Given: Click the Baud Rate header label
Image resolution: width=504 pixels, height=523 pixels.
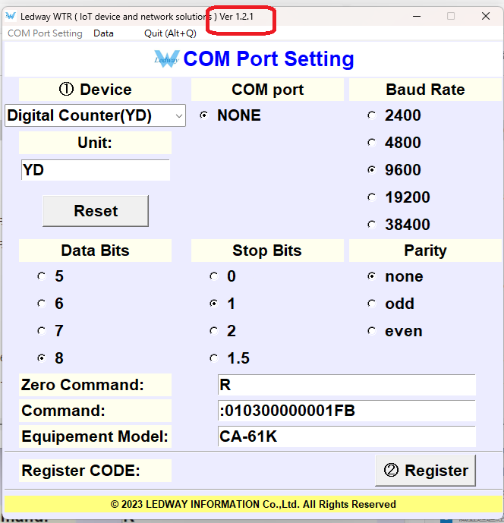Looking at the screenshot, I should point(425,90).
